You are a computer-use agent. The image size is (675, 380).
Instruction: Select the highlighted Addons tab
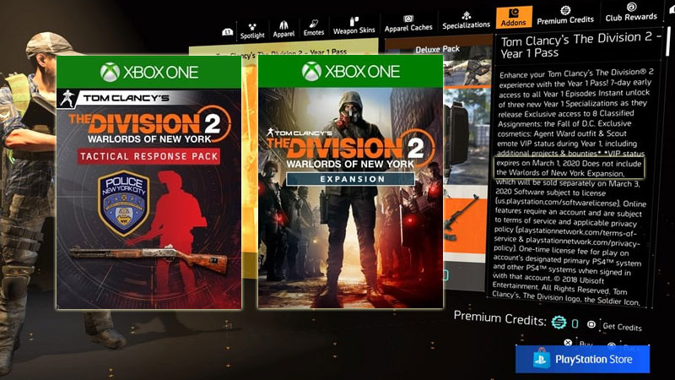pyautogui.click(x=514, y=18)
